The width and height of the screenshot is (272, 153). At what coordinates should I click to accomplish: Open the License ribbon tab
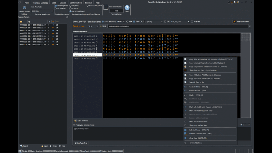[x=88, y=2]
